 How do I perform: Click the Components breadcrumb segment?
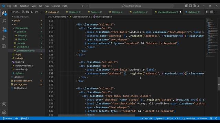tap(59, 17)
